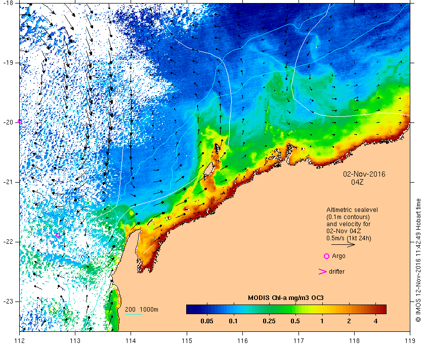The image size is (425, 344).
Task: Click the dark blue end of the Chl-a colorbar
Action: point(190,309)
